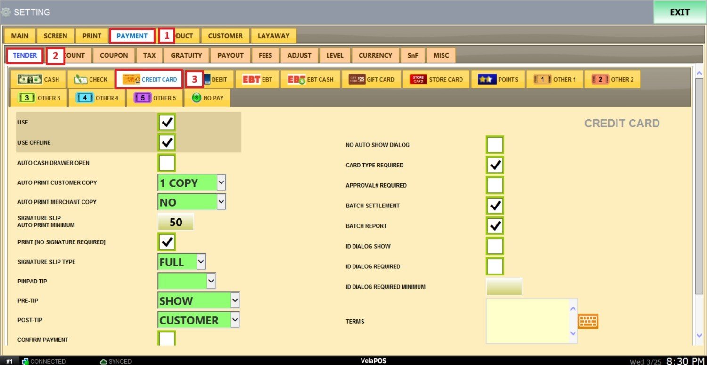Open the Gift Card tender icon
This screenshot has width=707, height=365.
point(357,80)
